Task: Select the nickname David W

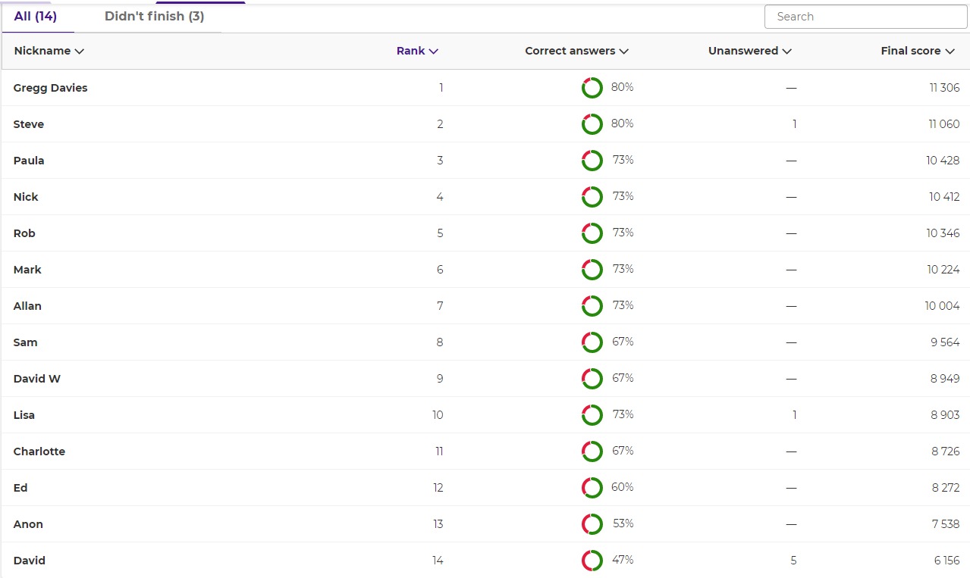Action: tap(37, 379)
